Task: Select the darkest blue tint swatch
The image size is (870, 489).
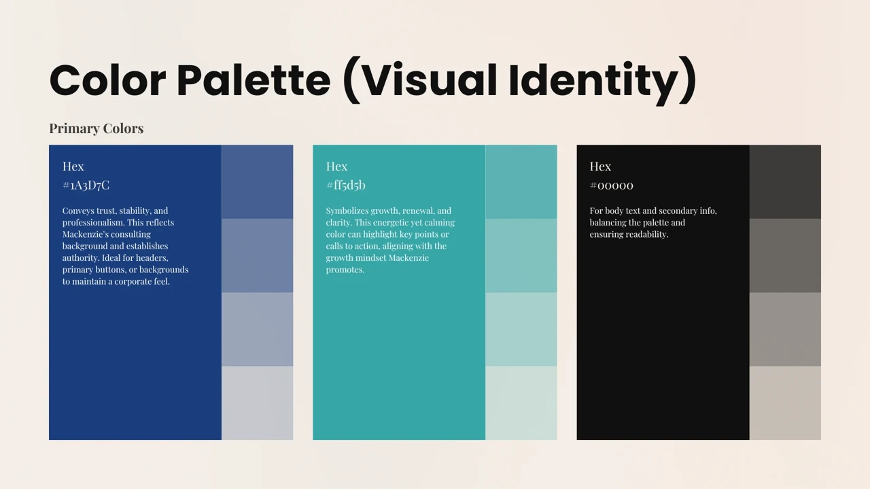Action: coord(258,181)
